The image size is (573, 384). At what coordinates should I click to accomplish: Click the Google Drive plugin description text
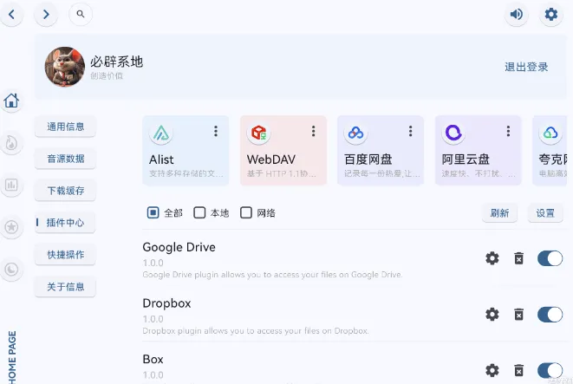pos(272,275)
